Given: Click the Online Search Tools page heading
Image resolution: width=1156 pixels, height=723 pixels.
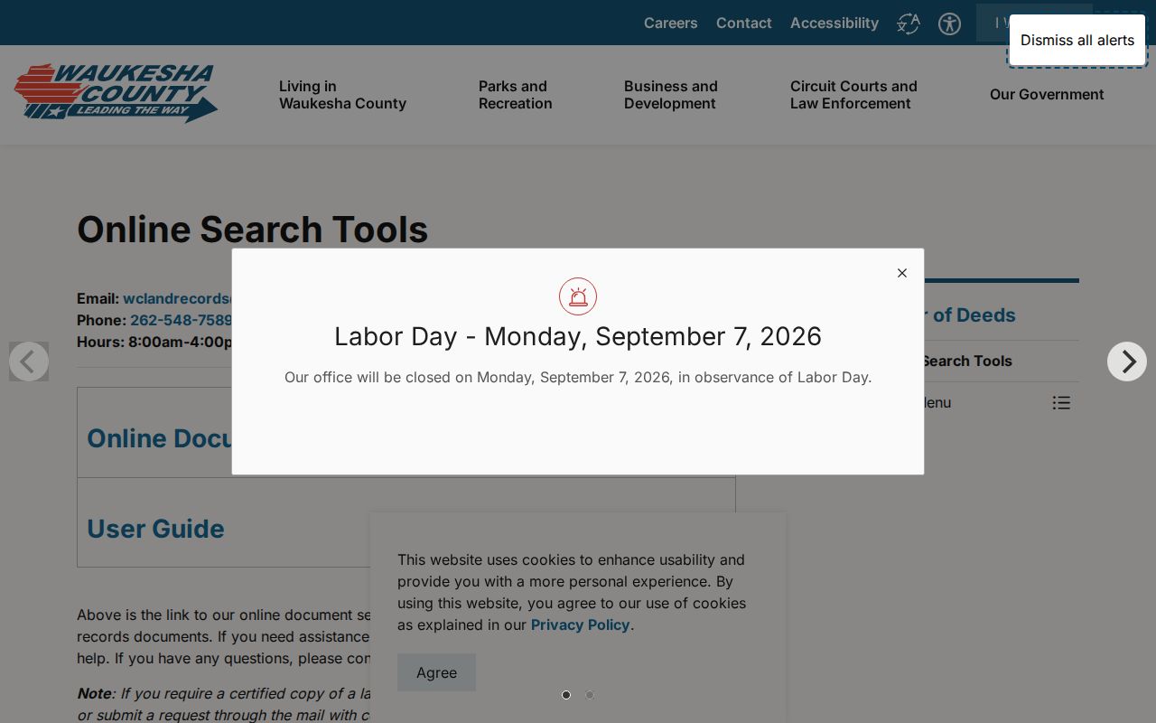Looking at the screenshot, I should [x=253, y=230].
